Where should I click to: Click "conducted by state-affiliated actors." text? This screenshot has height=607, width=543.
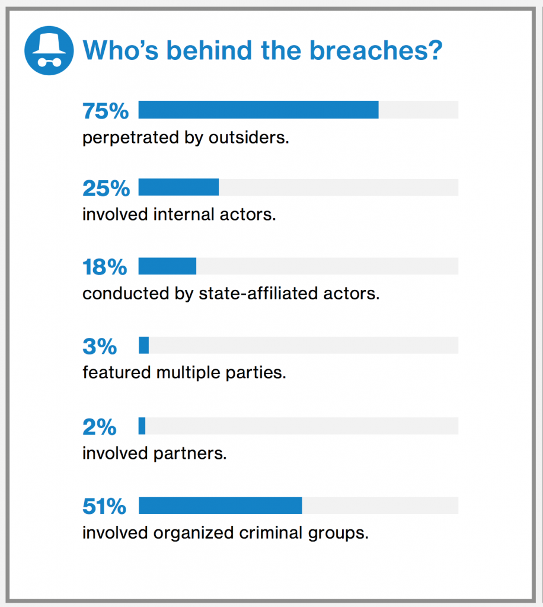[231, 293]
